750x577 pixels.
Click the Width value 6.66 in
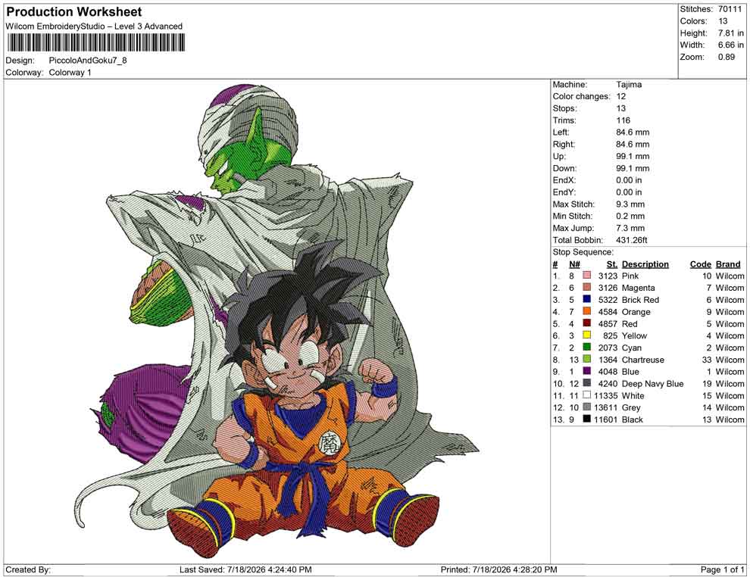(731, 45)
